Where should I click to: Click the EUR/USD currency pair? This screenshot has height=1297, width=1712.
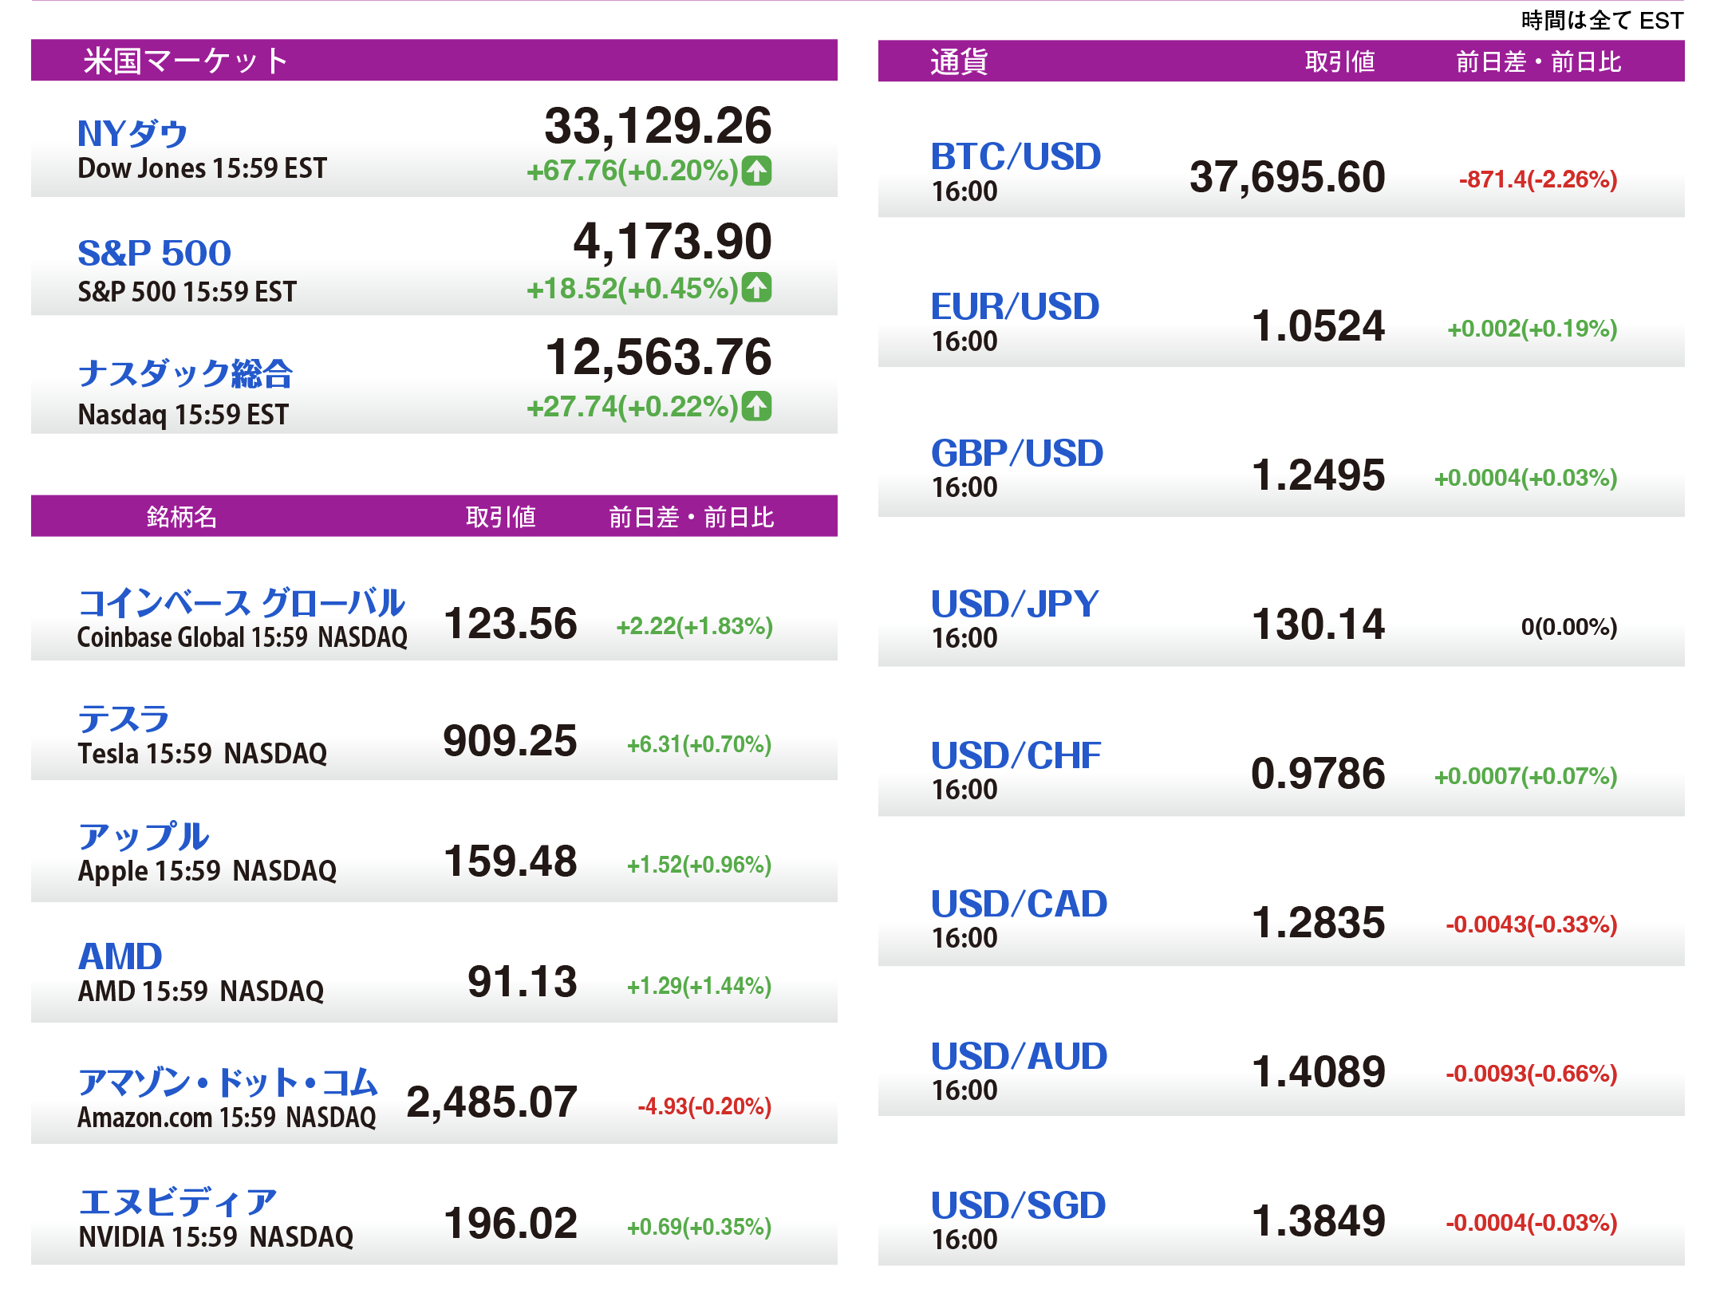1015,306
